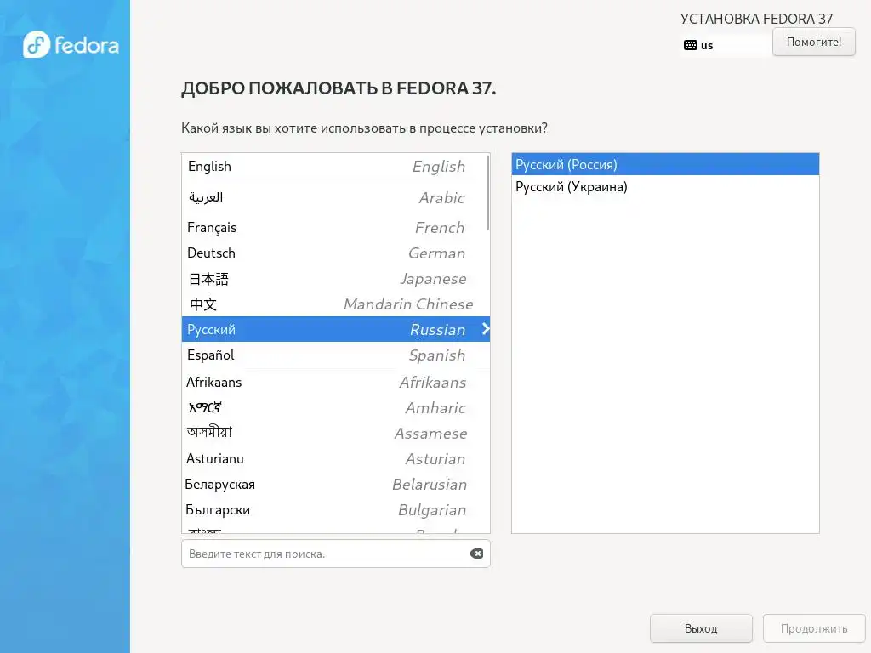Select Asturianu in the language list
This screenshot has width=871, height=653.
coord(333,458)
